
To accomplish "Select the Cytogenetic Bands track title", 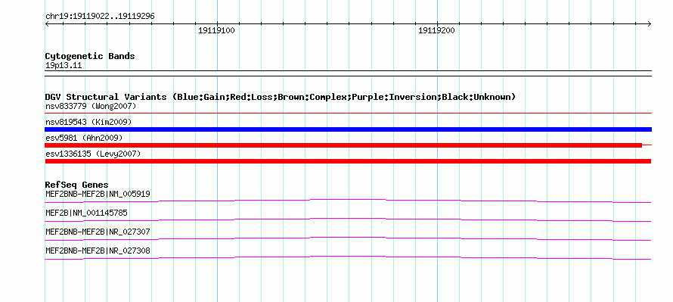I will click(90, 56).
